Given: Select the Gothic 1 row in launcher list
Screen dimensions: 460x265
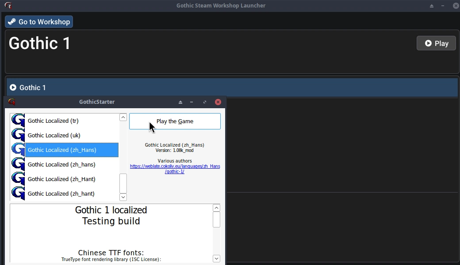Looking at the screenshot, I should tap(232, 87).
